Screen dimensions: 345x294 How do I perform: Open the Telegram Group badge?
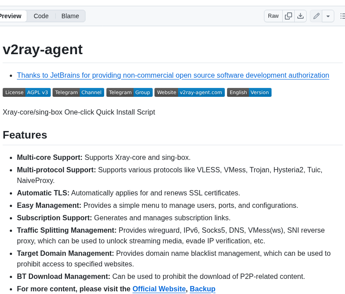130,92
